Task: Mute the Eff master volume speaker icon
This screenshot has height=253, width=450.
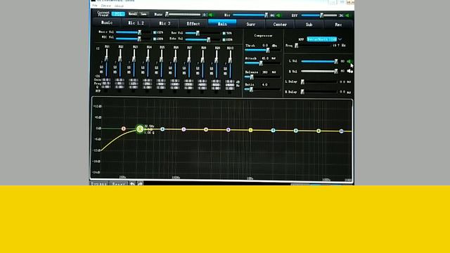Action: coord(347,15)
